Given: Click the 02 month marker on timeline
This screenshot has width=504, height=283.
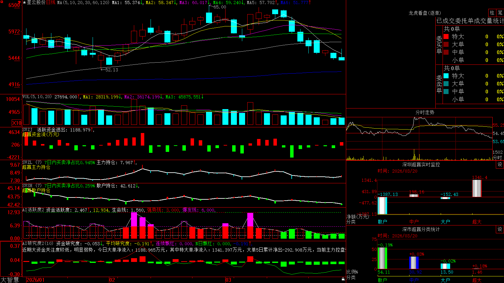Looking at the screenshot, I should pos(112,280).
